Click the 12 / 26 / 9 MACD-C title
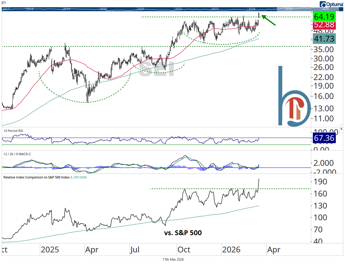Screen dimensions: 345x265 click(17, 154)
